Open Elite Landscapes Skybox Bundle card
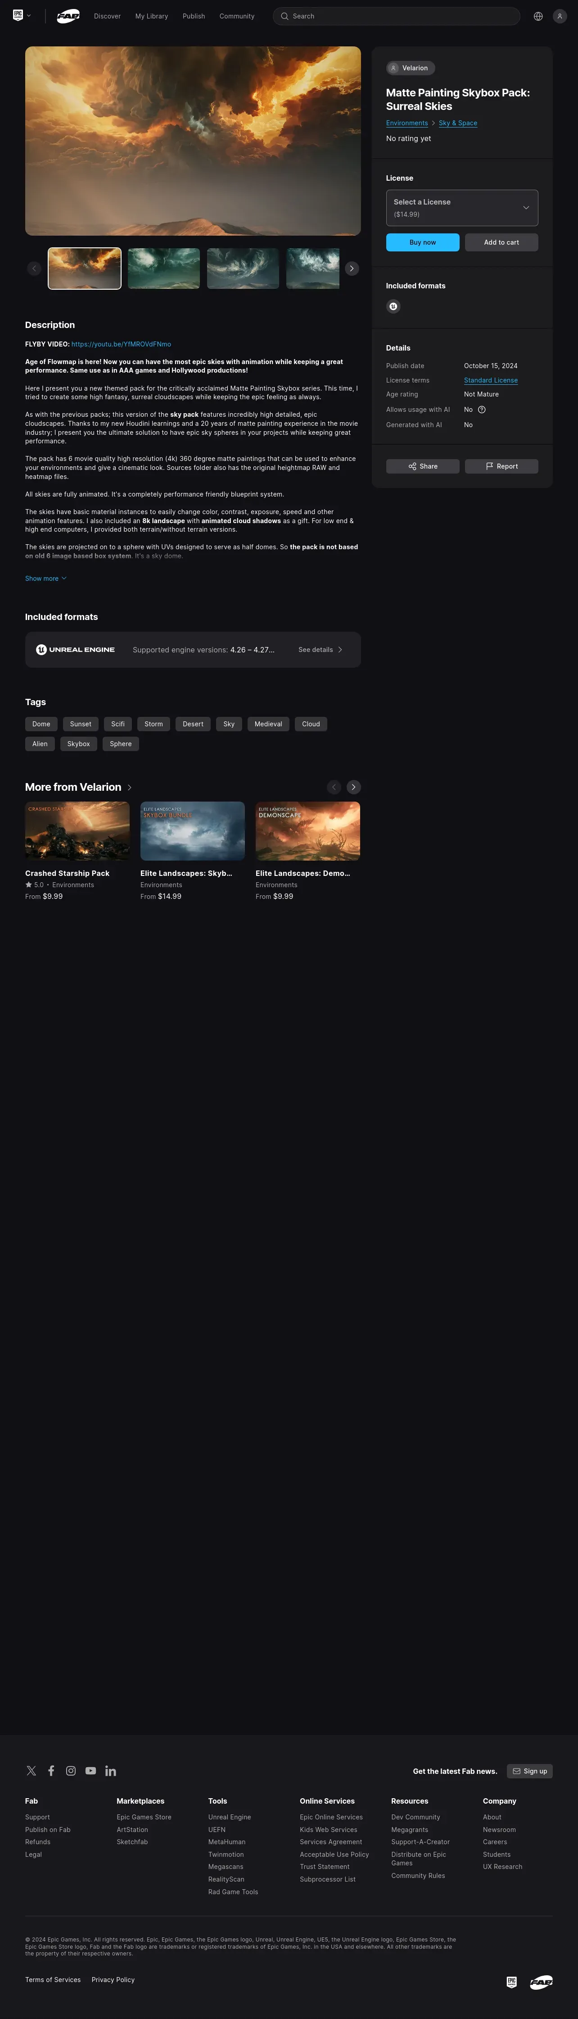578x2019 pixels. (193, 851)
